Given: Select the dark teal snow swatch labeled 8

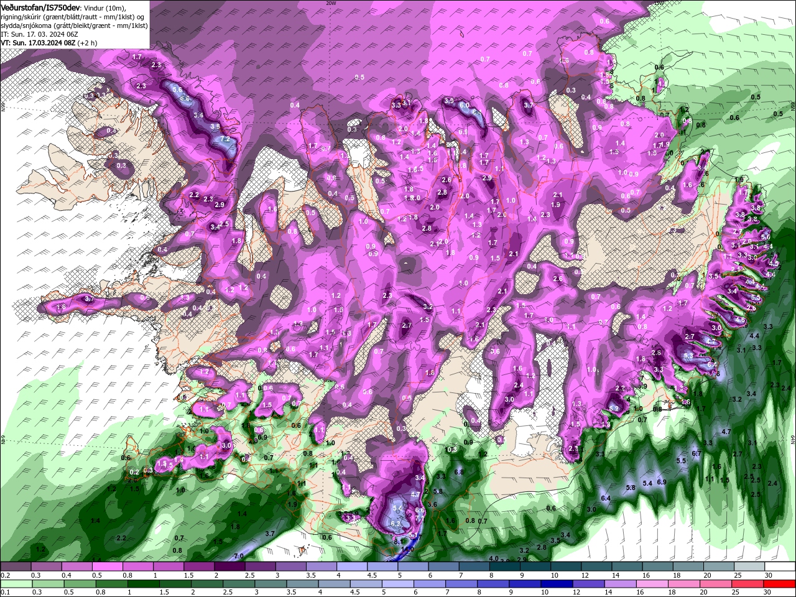Looking at the screenshot, I should point(504,567).
